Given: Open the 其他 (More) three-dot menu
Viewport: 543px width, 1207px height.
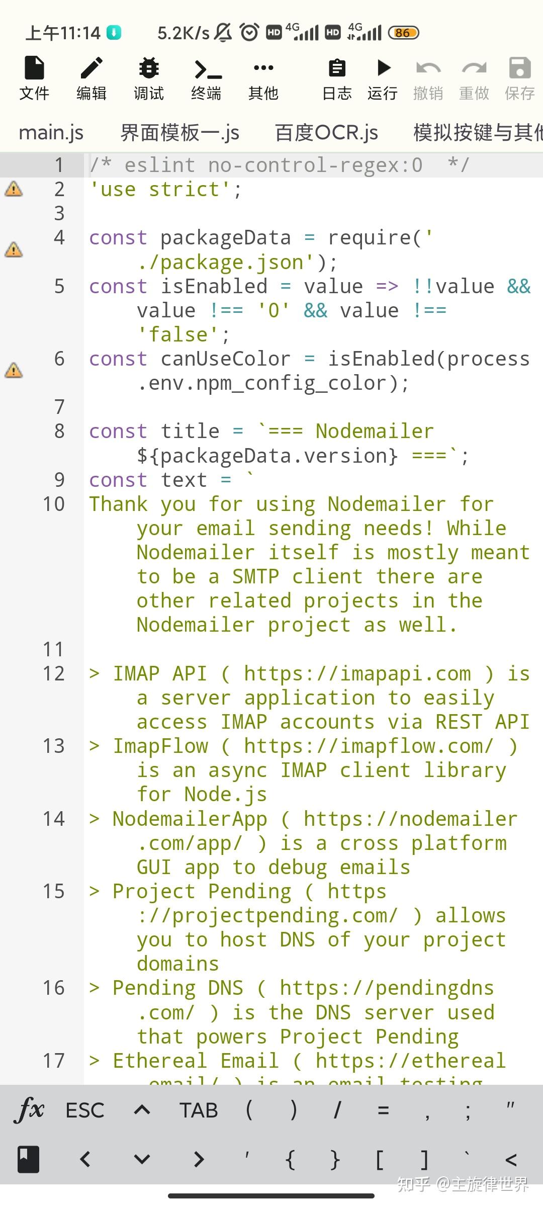Looking at the screenshot, I should point(263,78).
